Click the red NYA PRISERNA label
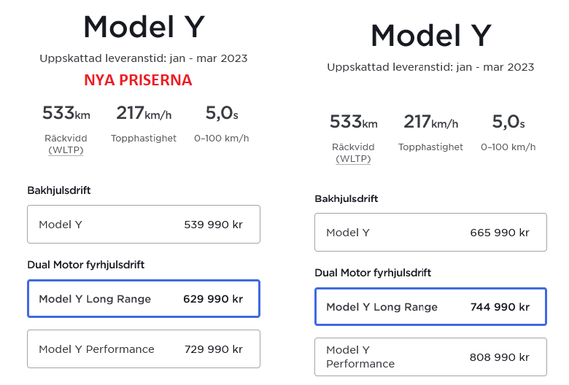This screenshot has height=385, width=569. (x=138, y=80)
